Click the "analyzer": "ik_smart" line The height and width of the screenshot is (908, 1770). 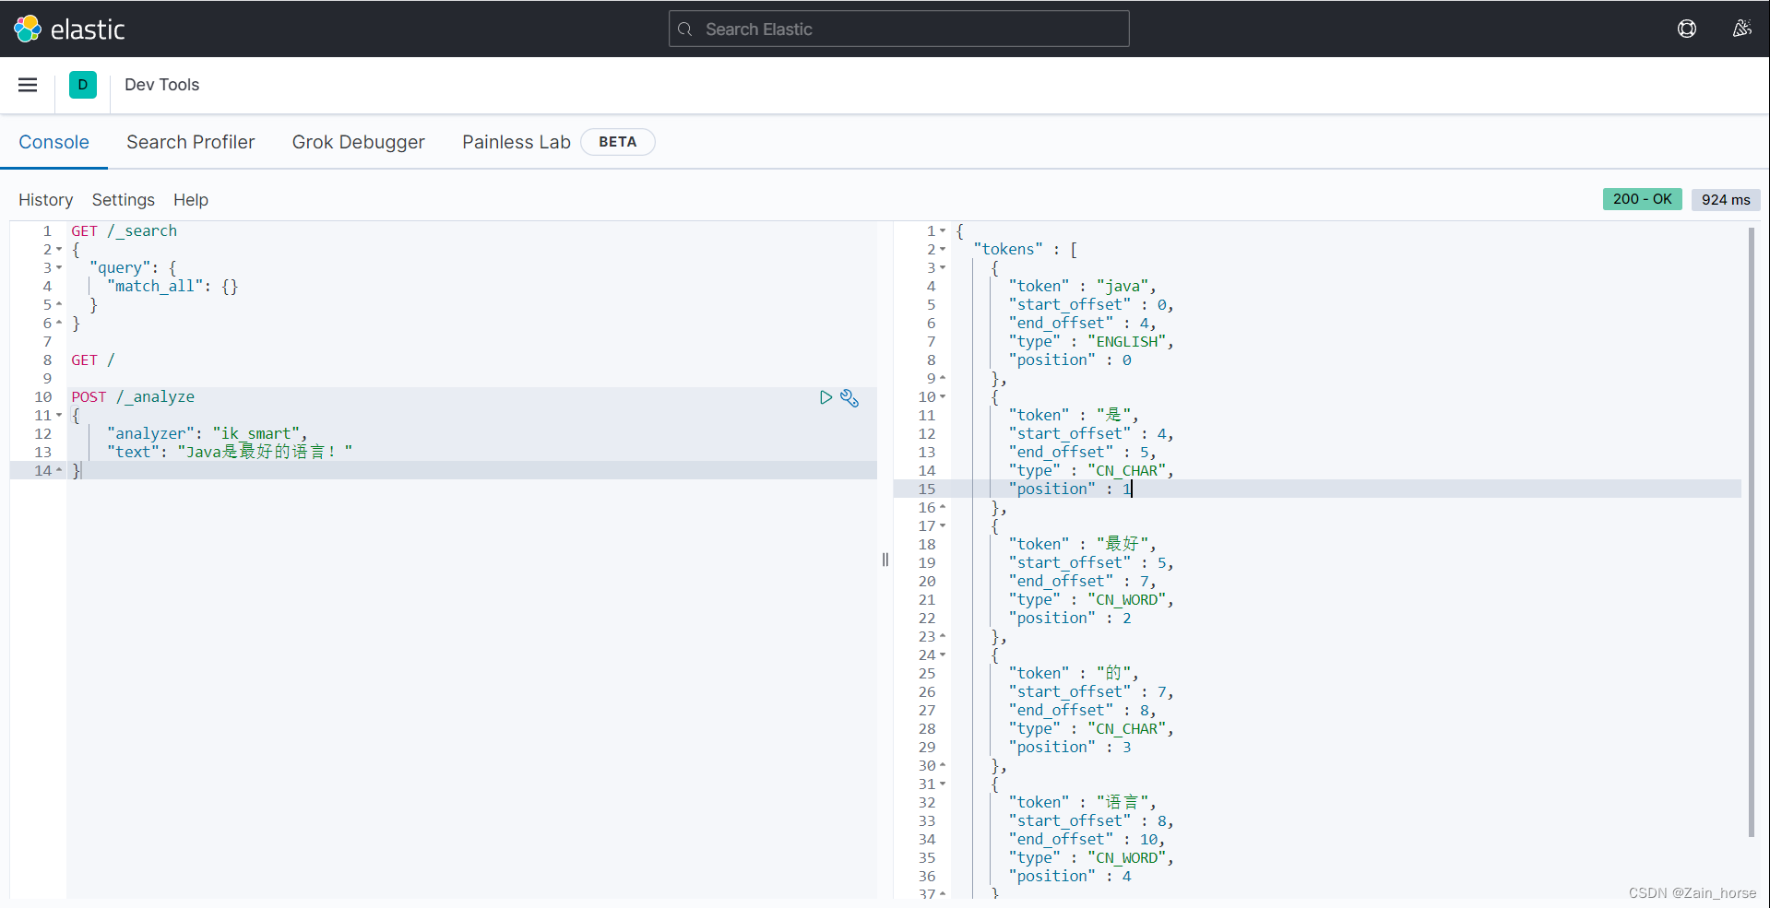(208, 433)
